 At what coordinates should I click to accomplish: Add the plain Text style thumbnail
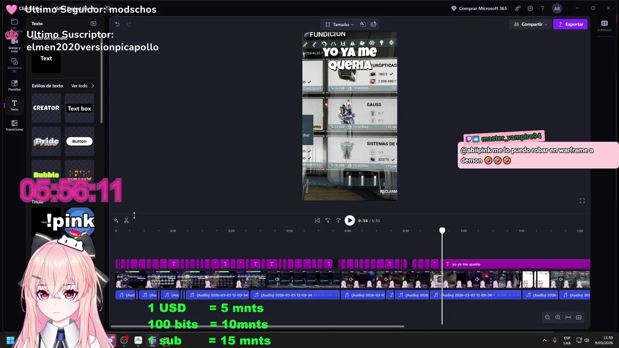point(46,58)
